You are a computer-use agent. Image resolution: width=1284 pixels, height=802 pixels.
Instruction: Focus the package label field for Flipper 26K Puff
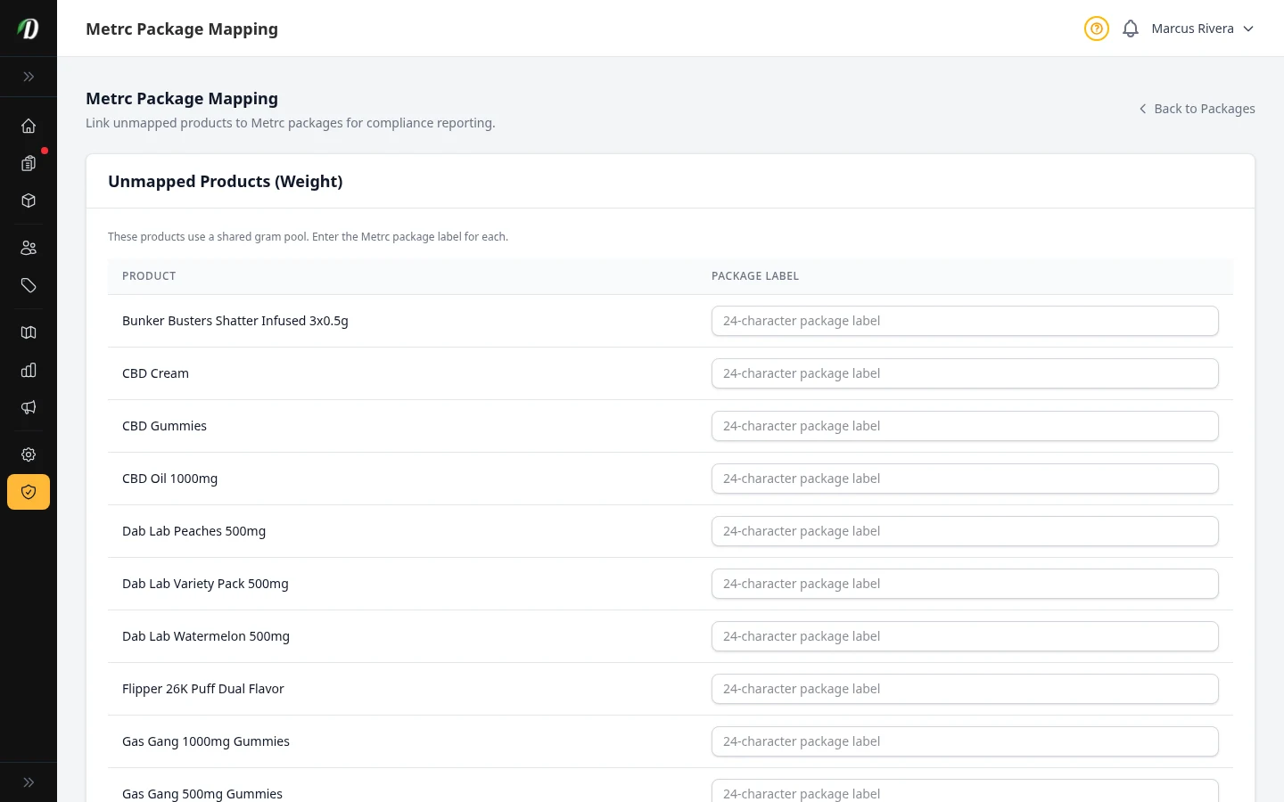(965, 688)
